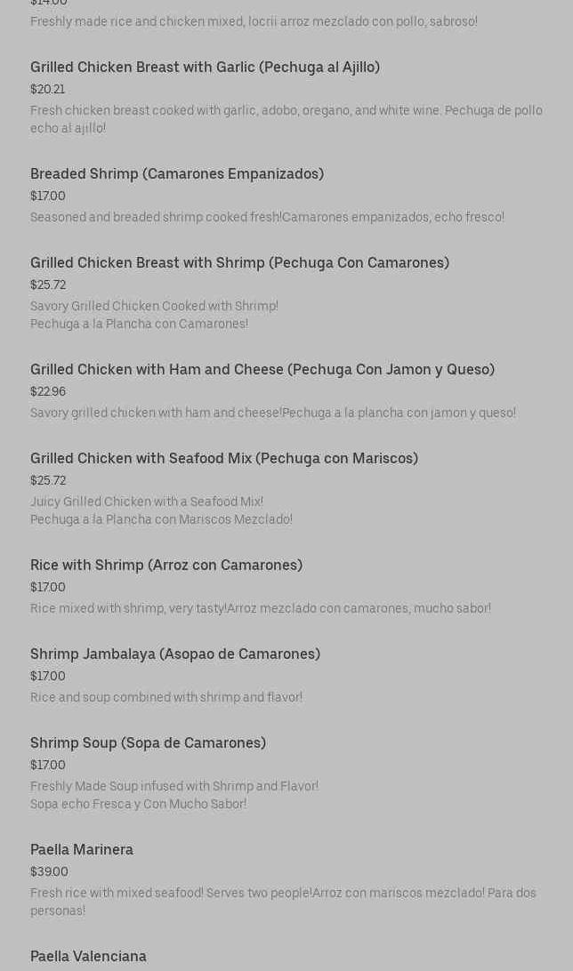573x971 pixels.
Task: Open the Paella Marinera menu item
Action: [x=82, y=850]
